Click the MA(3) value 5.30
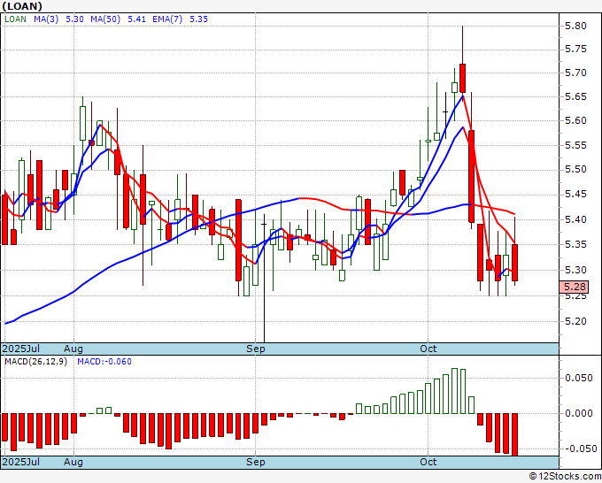Screen dimensions: 602x483 coord(75,19)
